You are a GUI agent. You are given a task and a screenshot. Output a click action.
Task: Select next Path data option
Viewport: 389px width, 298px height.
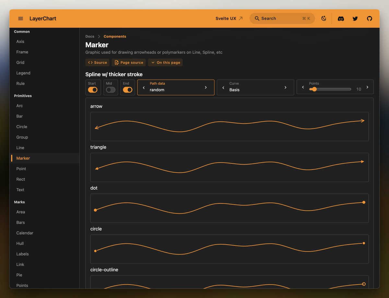point(206,88)
